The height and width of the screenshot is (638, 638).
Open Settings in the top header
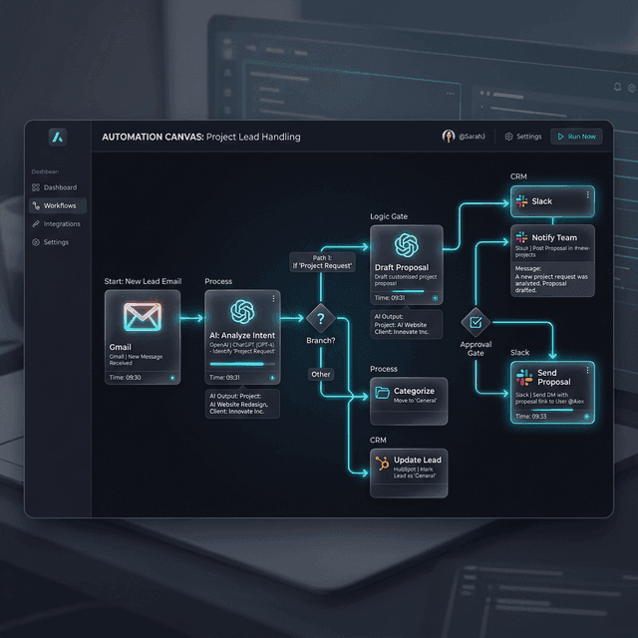pyautogui.click(x=523, y=137)
